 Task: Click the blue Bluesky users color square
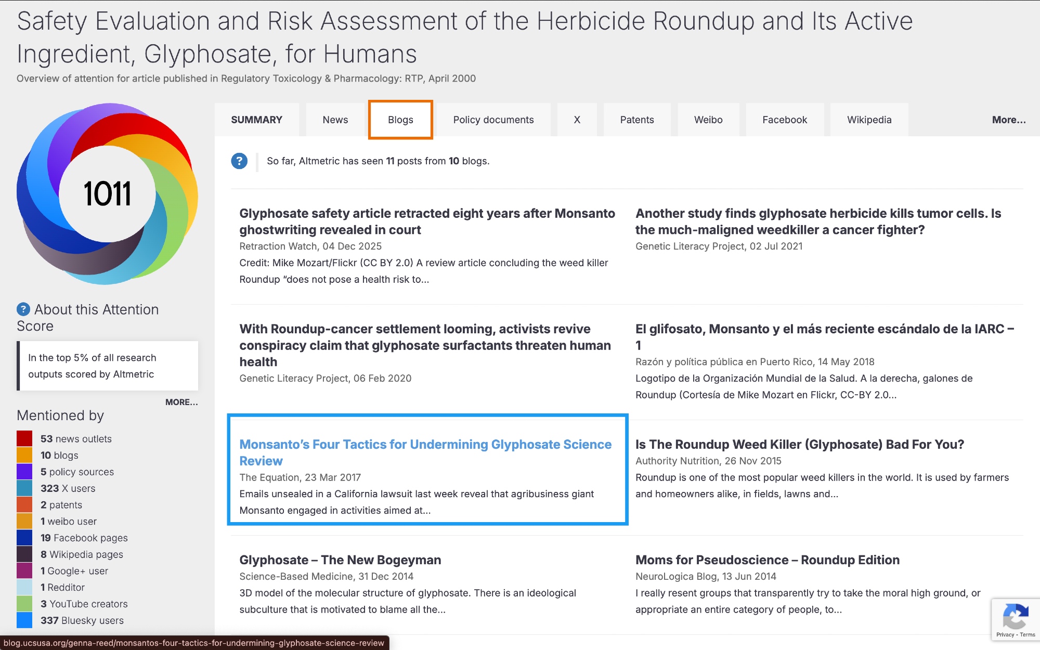[24, 620]
